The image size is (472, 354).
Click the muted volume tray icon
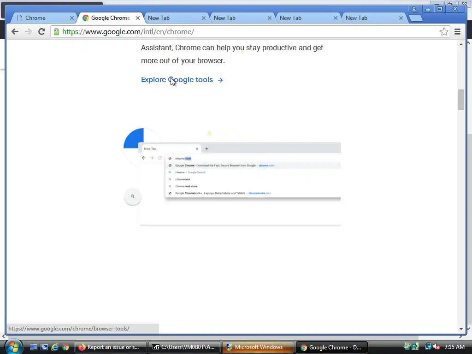(437, 347)
